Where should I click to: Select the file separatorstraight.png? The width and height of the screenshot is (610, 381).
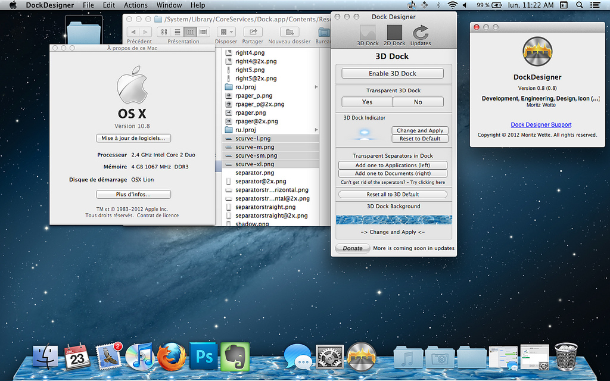[x=265, y=207]
